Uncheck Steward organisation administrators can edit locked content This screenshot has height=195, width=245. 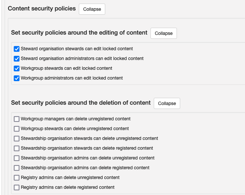17,59
